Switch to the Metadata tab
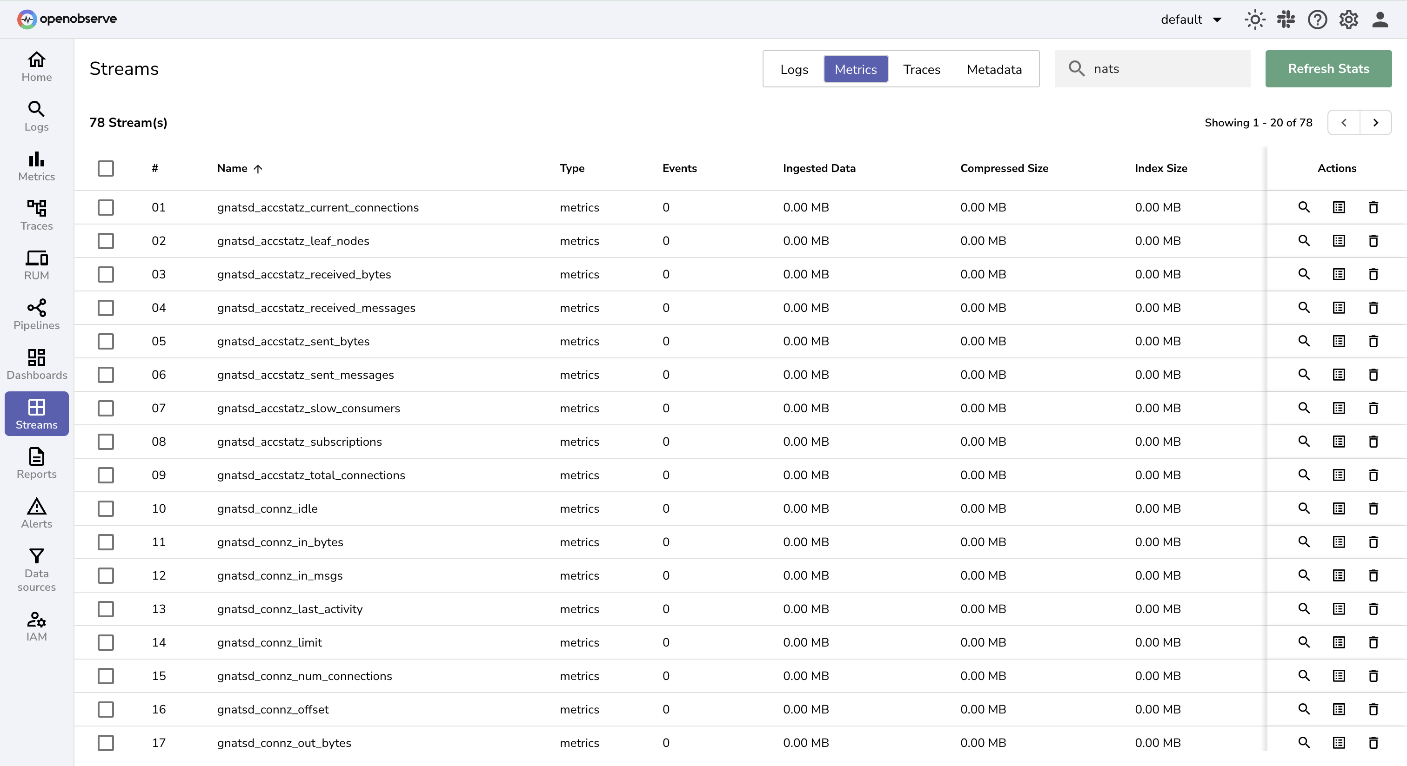Viewport: 1407px width, 766px height. (x=994, y=69)
